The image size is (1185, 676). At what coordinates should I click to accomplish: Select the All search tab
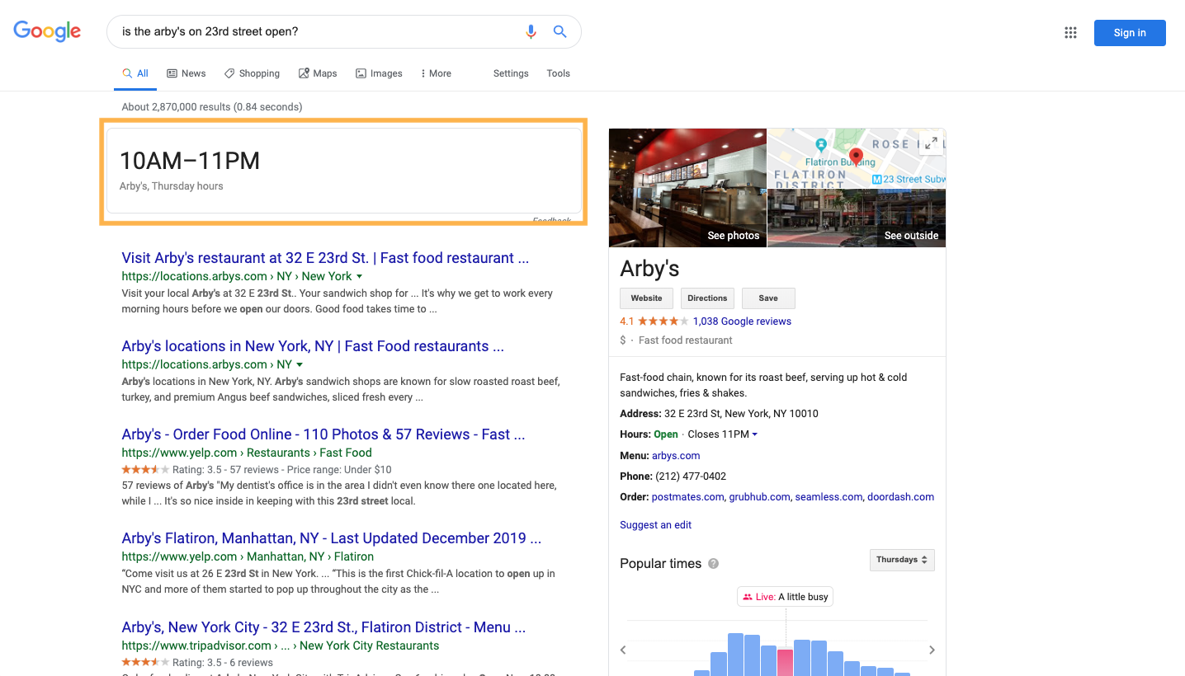(135, 73)
